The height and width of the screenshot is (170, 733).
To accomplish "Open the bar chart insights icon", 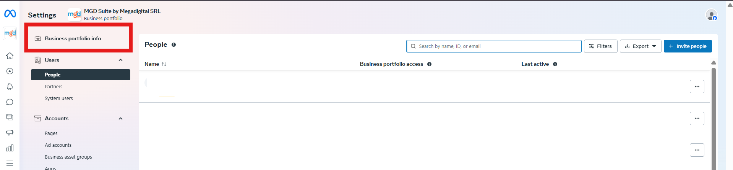I will (x=10, y=148).
